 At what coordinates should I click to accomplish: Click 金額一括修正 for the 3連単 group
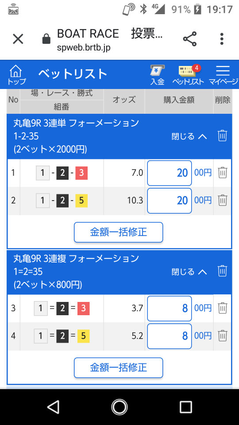pos(119,232)
